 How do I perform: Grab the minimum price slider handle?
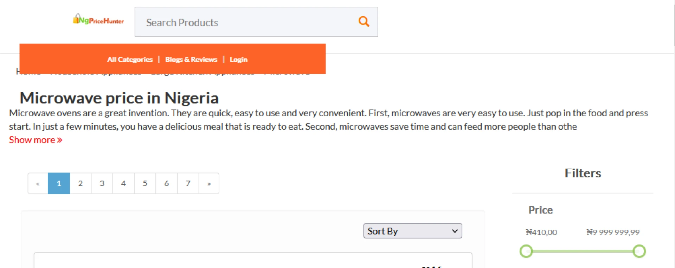tap(526, 251)
